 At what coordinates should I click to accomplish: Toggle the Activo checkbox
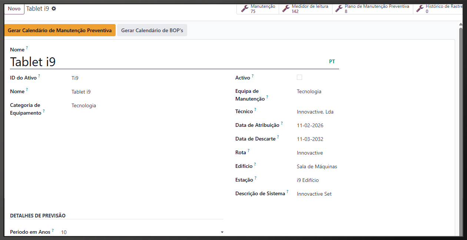[x=299, y=77]
